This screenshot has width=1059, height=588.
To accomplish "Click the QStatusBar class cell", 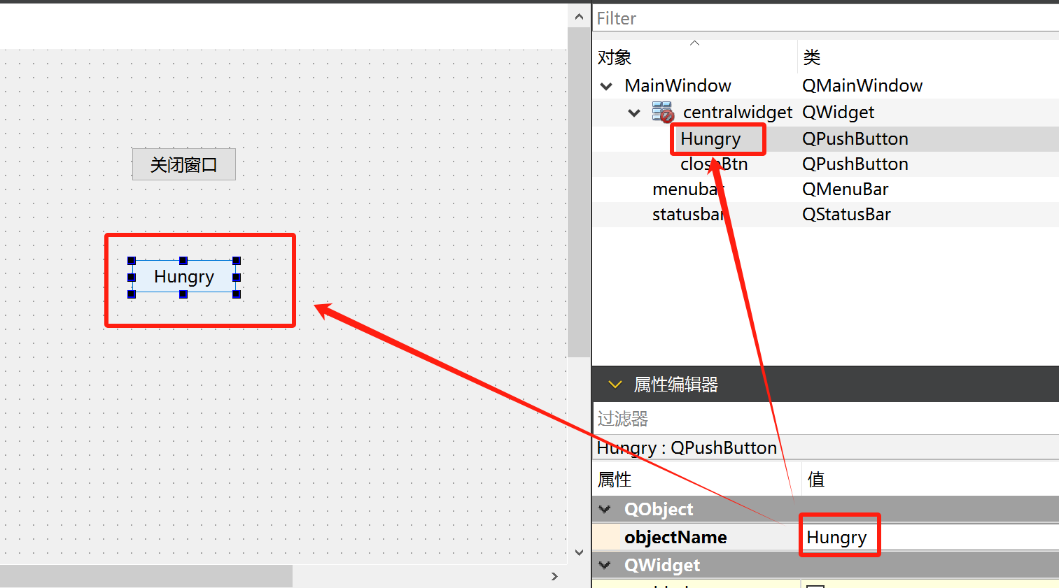I will pyautogui.click(x=846, y=214).
